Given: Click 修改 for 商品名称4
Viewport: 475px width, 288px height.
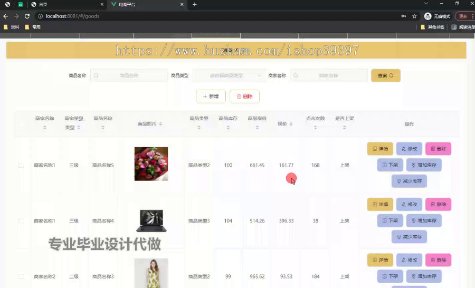Looking at the screenshot, I should click(409, 205).
